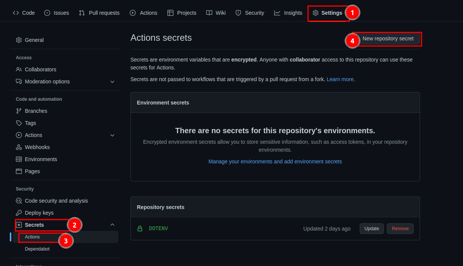Click the Webhooks icon in sidebar
The image size is (463, 266).
pos(19,147)
